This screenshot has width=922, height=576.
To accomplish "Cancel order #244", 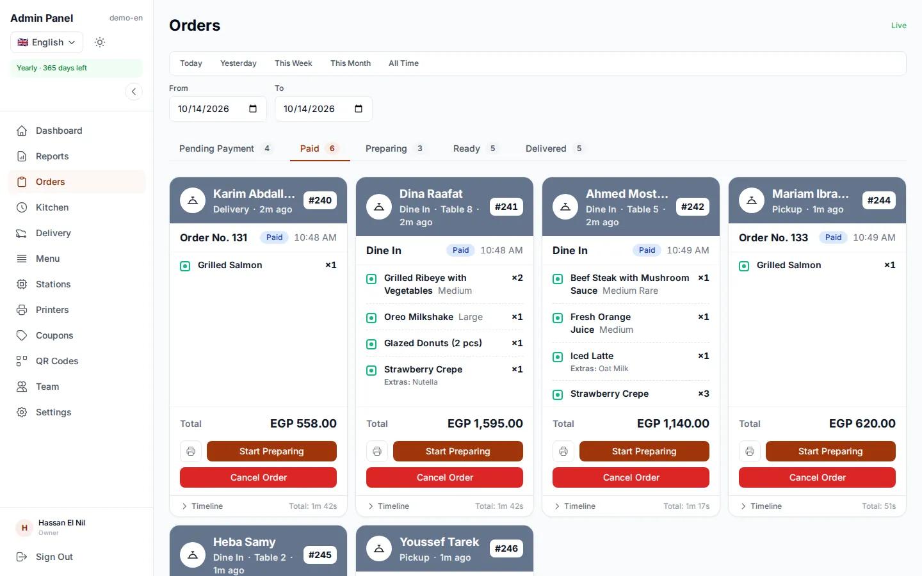I will pos(817,477).
